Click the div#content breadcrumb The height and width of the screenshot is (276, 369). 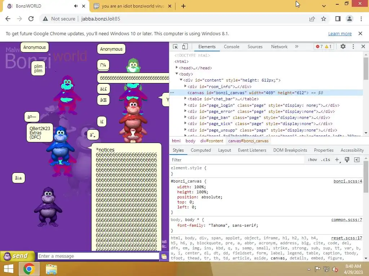212,141
